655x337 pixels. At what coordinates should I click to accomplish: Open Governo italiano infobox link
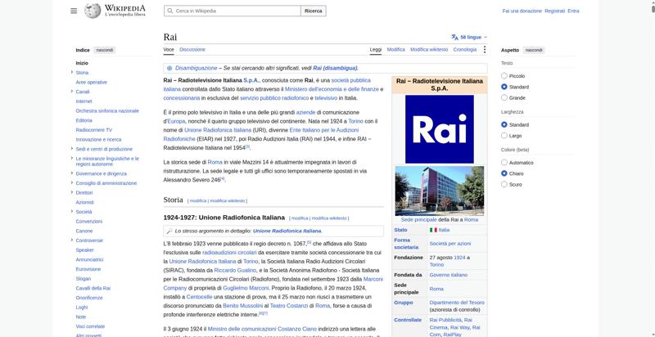click(x=448, y=275)
